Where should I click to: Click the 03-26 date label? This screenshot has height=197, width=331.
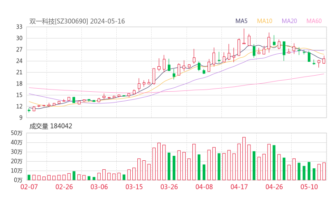coord(169,187)
